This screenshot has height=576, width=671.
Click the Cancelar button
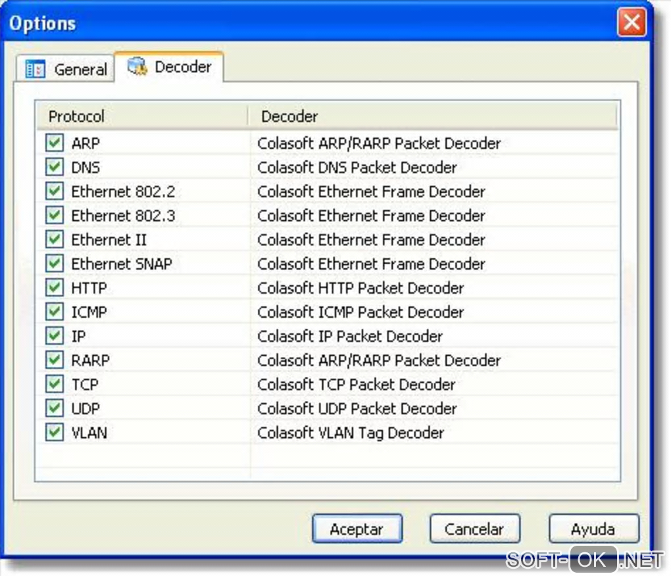pos(474,529)
